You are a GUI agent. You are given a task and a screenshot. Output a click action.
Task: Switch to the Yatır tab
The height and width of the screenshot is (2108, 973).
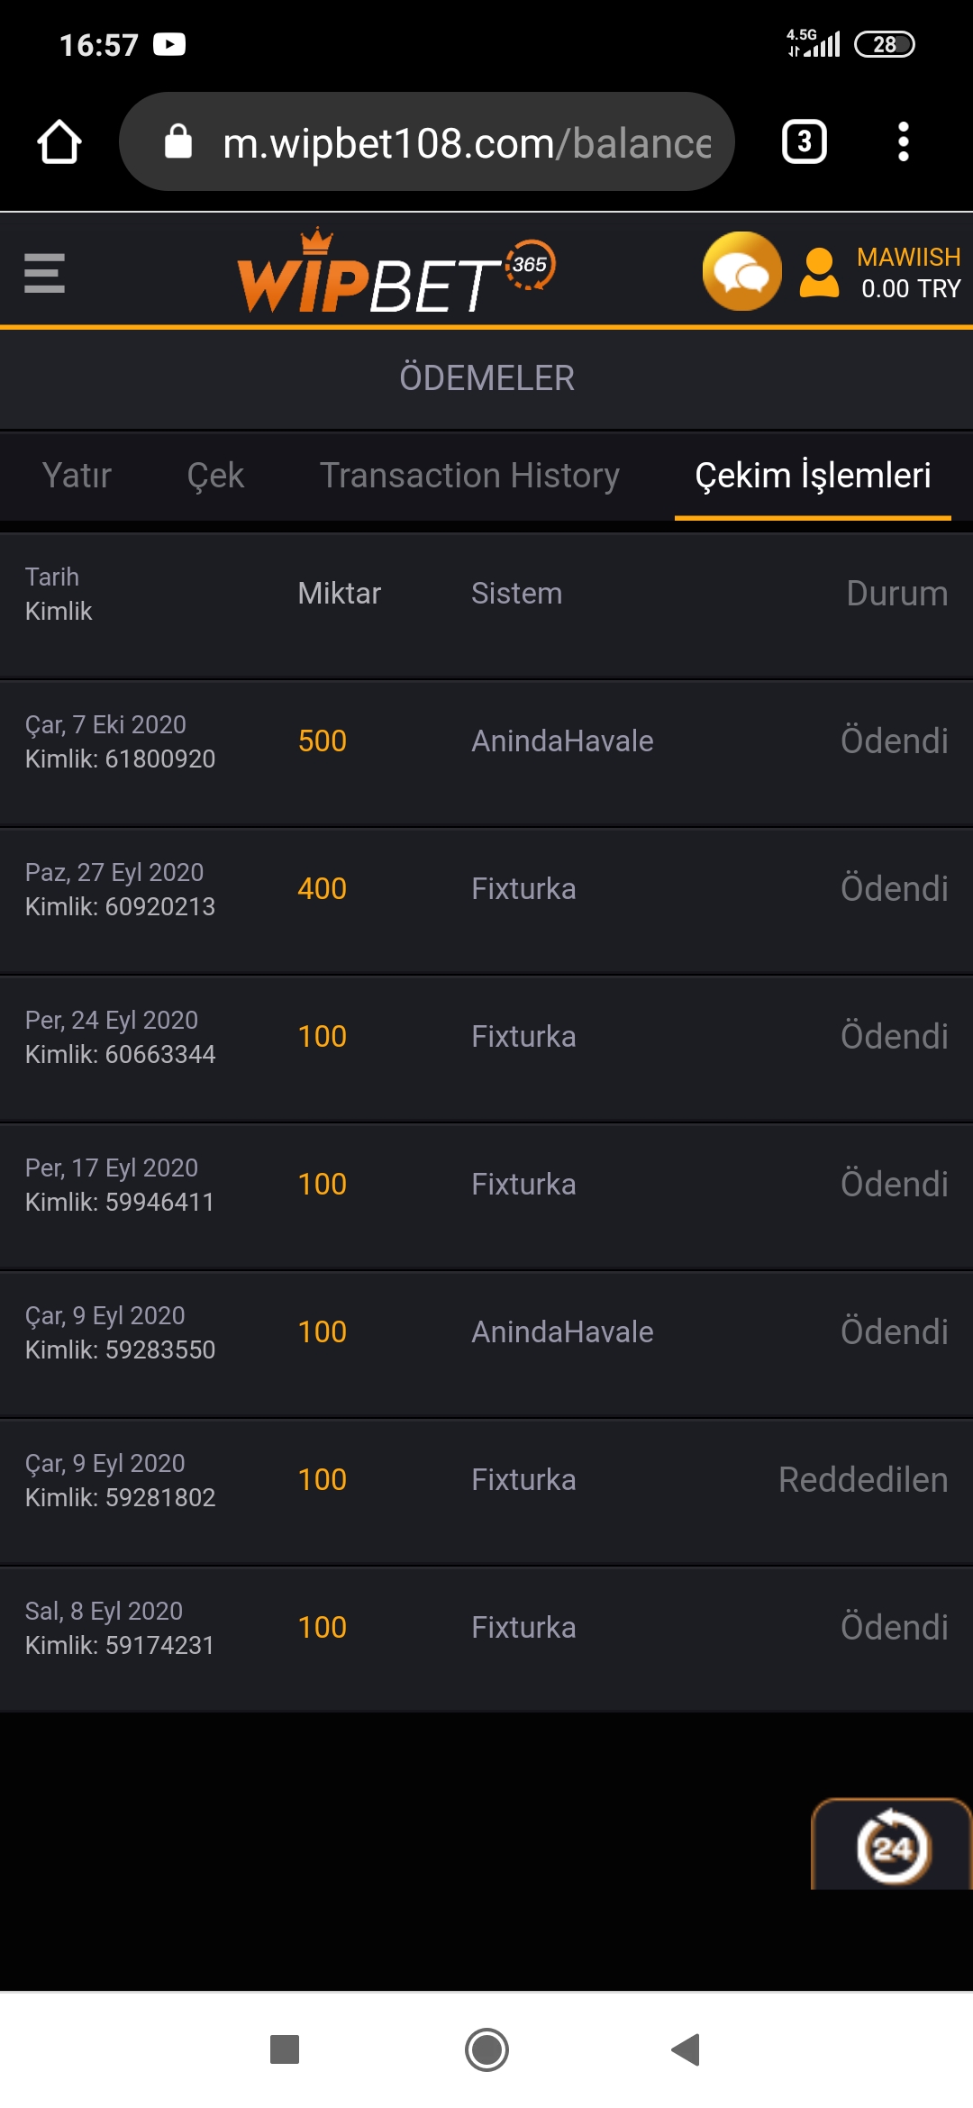tap(77, 476)
